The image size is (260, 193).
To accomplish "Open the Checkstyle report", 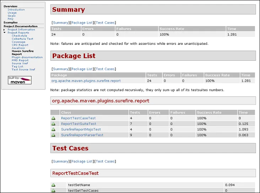I will click(19, 36).
